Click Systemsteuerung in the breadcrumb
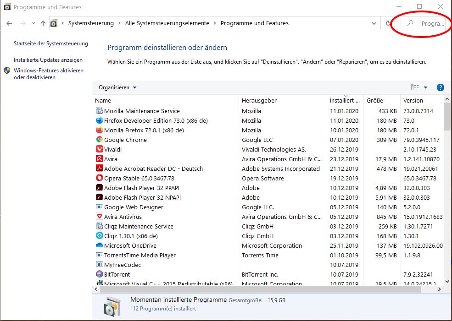 [91, 23]
